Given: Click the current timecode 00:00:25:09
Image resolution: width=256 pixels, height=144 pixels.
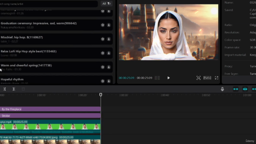Looking at the screenshot, I should tap(126, 78).
